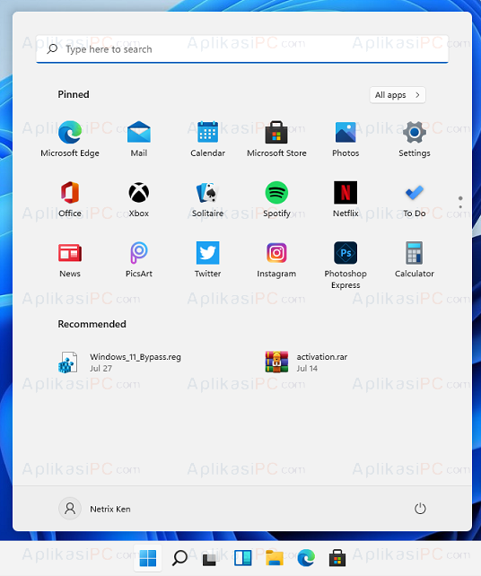This screenshot has width=481, height=576.
Task: Open the To Do app
Action: click(x=414, y=199)
